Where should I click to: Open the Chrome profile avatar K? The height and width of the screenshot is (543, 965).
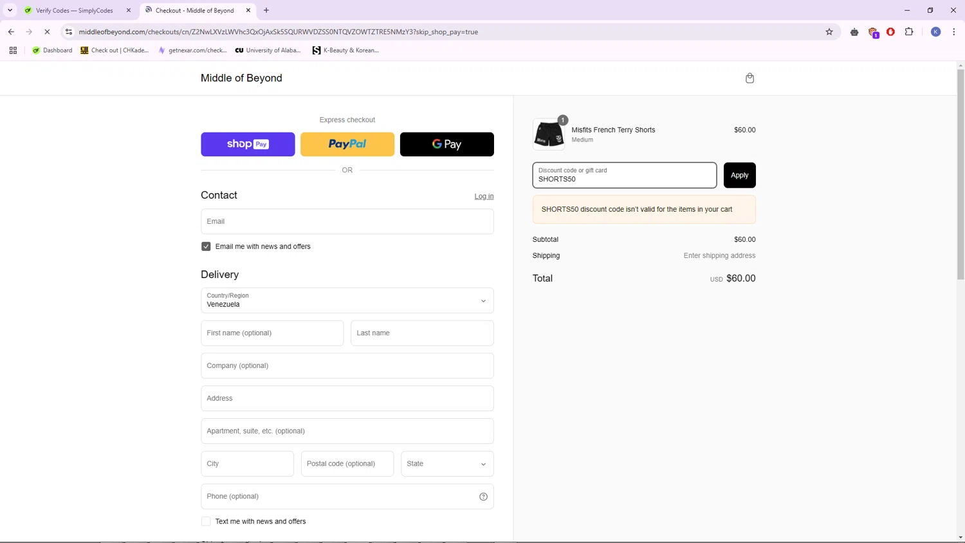coord(936,32)
